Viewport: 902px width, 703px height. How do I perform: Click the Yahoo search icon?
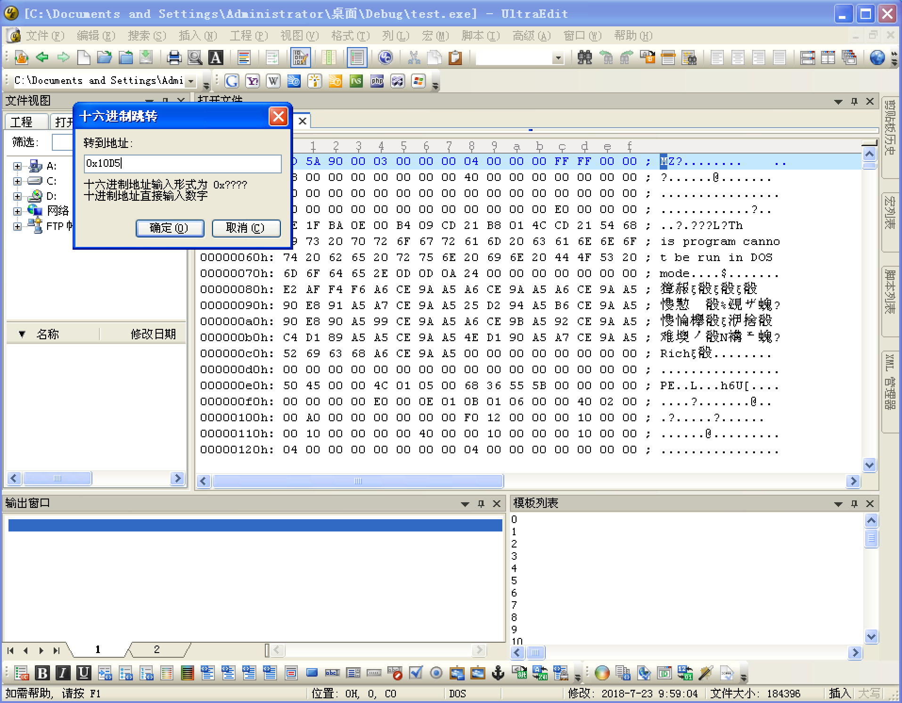(253, 81)
